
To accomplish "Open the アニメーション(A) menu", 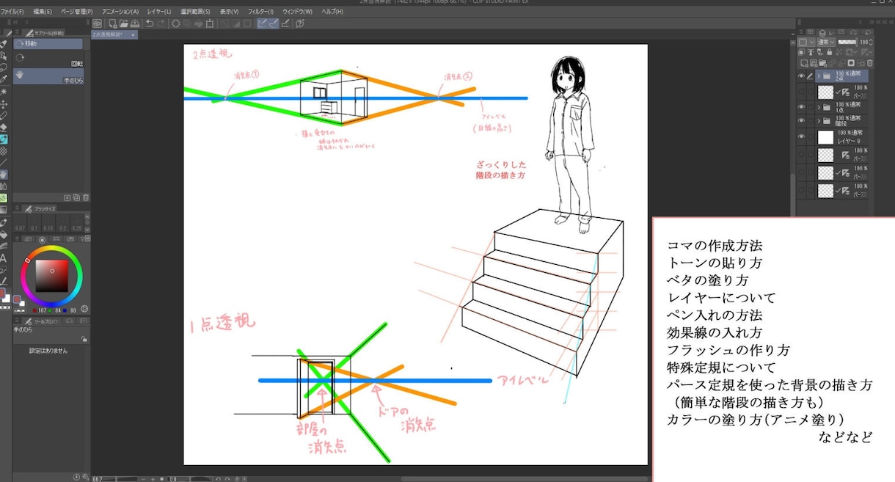I will click(120, 12).
